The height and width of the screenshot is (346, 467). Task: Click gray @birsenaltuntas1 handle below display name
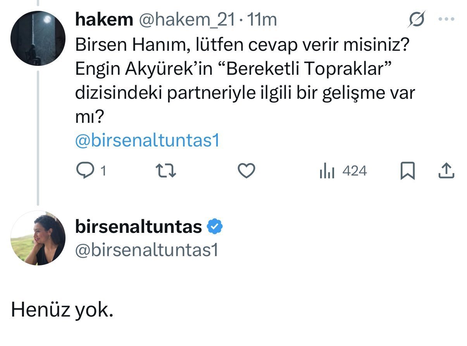[x=146, y=250]
